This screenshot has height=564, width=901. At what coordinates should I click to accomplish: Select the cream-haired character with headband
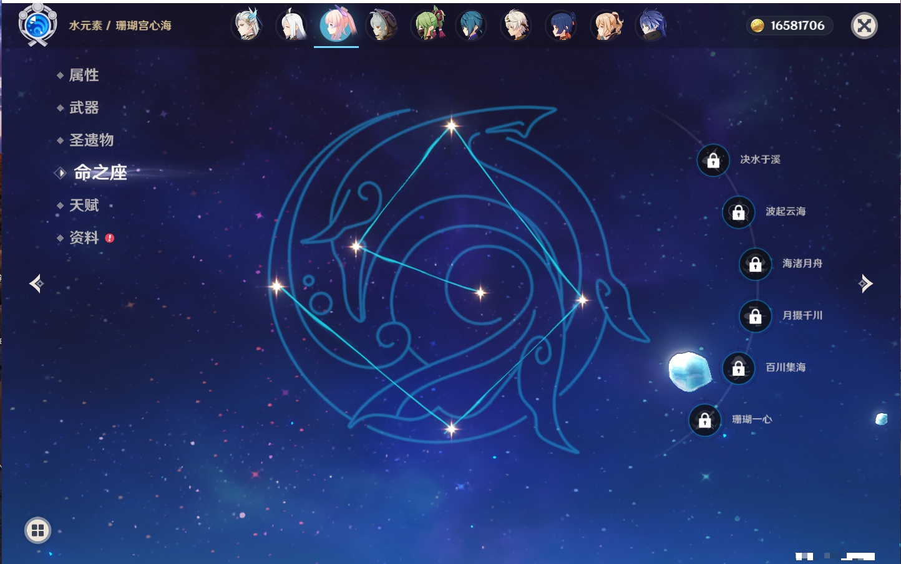[x=517, y=26]
